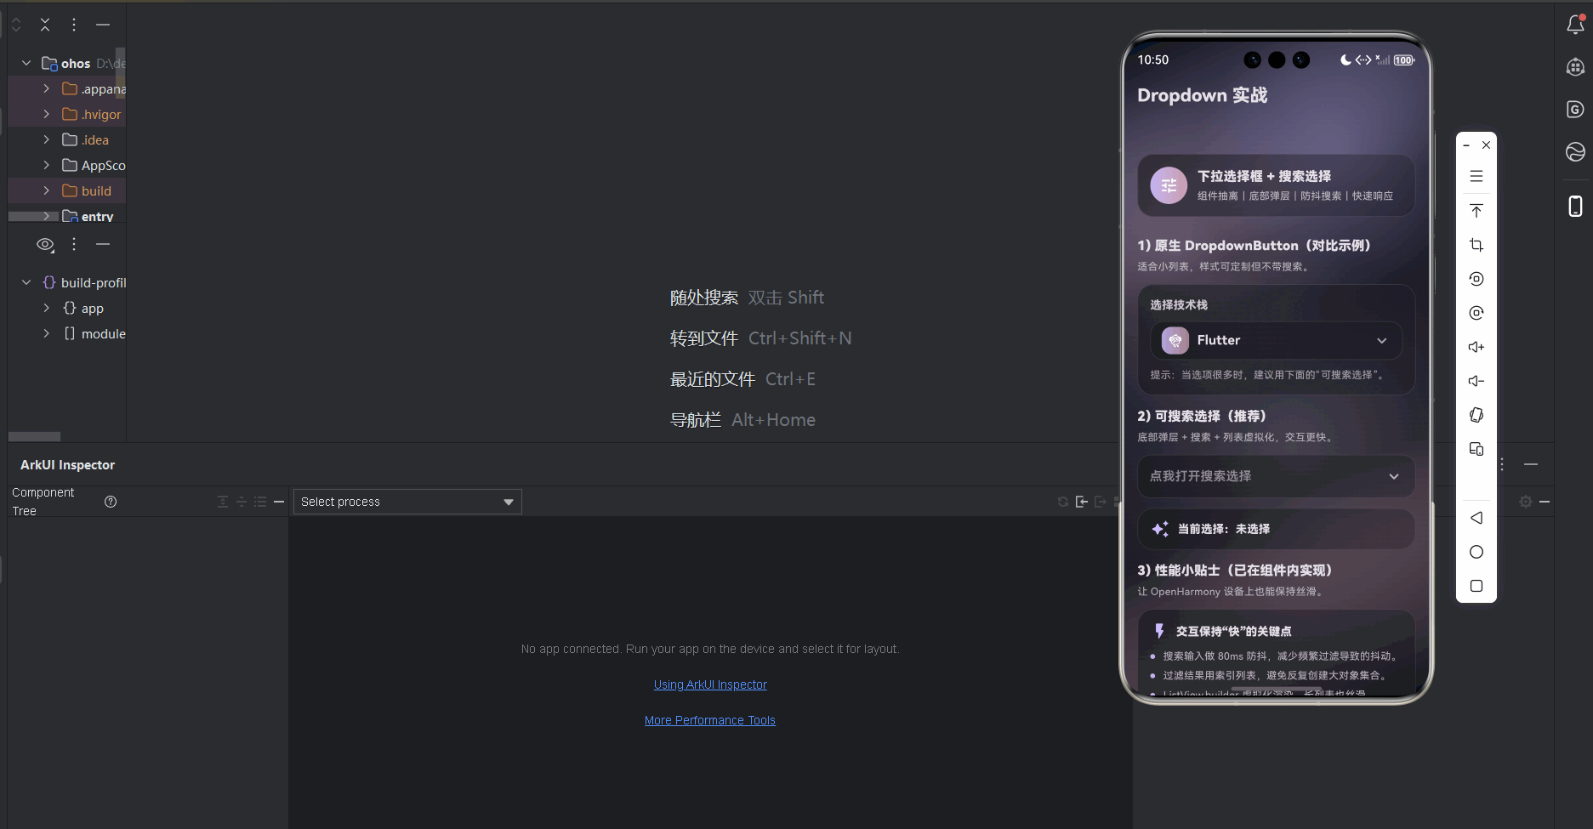1593x829 pixels.
Task: Tap 点我打开搜索选择 searchable selector on phone
Action: point(1275,476)
